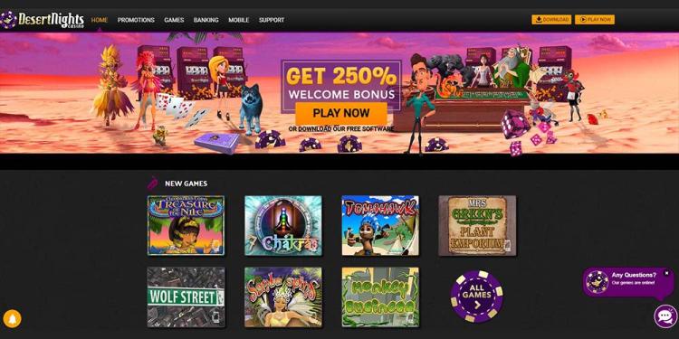Screen dimensions: 679x339
Task: Open Mrs Green's Plant Emporium game
Action: click(x=477, y=225)
